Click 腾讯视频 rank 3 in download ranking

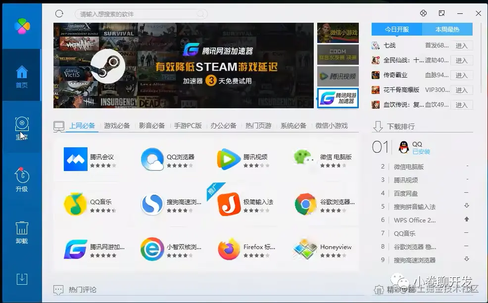coord(405,180)
